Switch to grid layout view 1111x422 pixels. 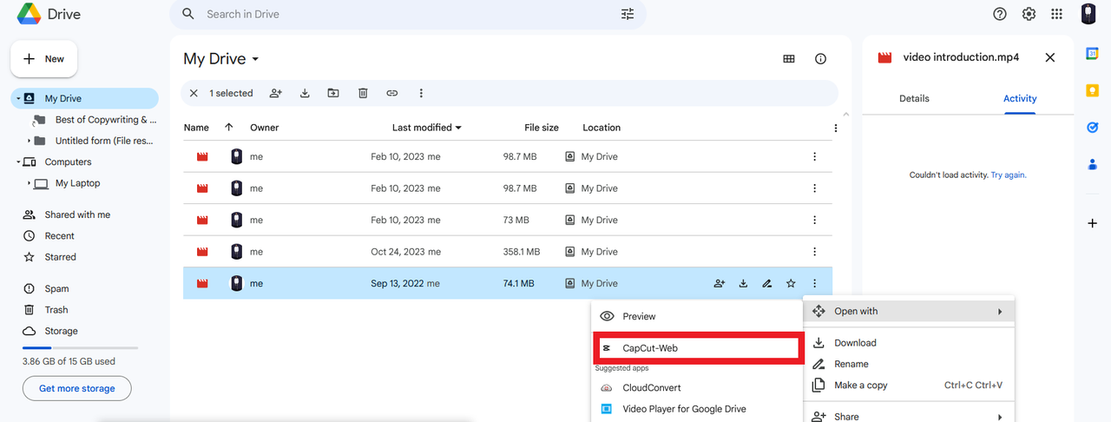point(789,59)
